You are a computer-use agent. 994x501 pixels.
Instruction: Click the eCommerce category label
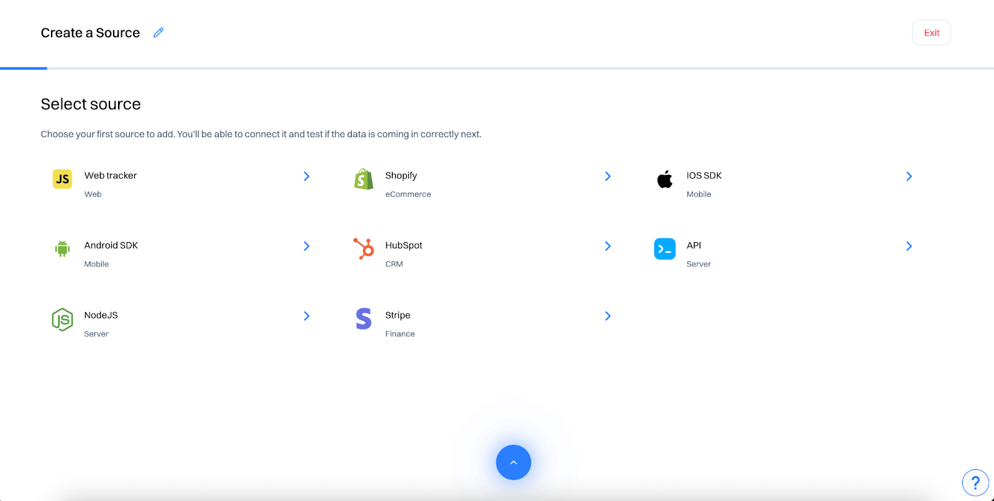pyautogui.click(x=408, y=194)
